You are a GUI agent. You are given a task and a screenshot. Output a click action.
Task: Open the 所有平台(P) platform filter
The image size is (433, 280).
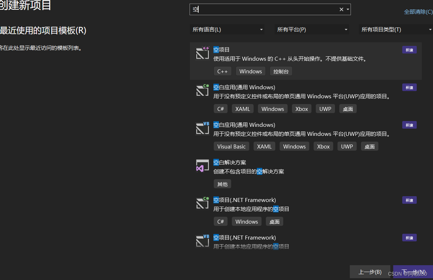[x=312, y=30]
